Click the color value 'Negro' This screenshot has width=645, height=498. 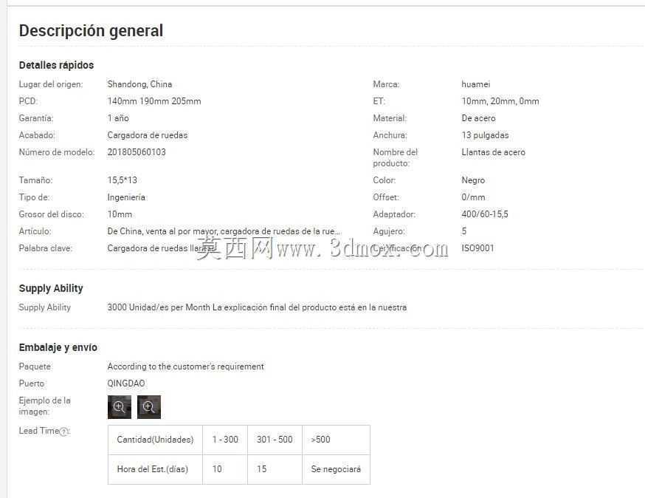tap(473, 180)
